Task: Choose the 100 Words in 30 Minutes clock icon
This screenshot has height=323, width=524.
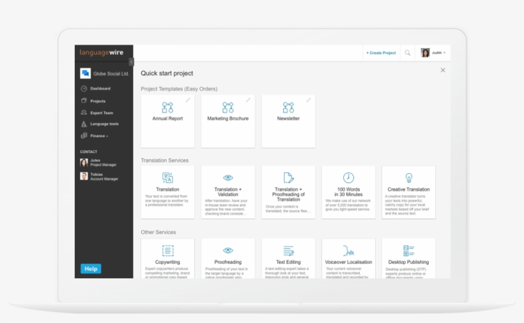Action: (348, 177)
